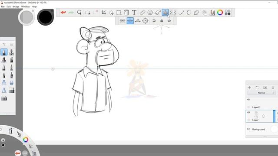Image resolution: width=278 pixels, height=156 pixels.
Task: Toggle the Predictive Stroke tool
Action: (189, 13)
